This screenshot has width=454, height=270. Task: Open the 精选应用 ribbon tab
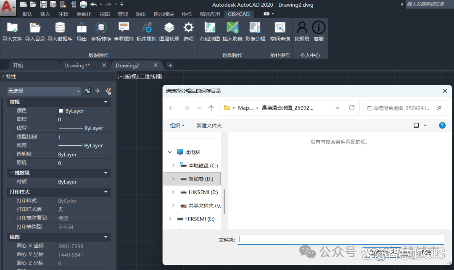210,14
